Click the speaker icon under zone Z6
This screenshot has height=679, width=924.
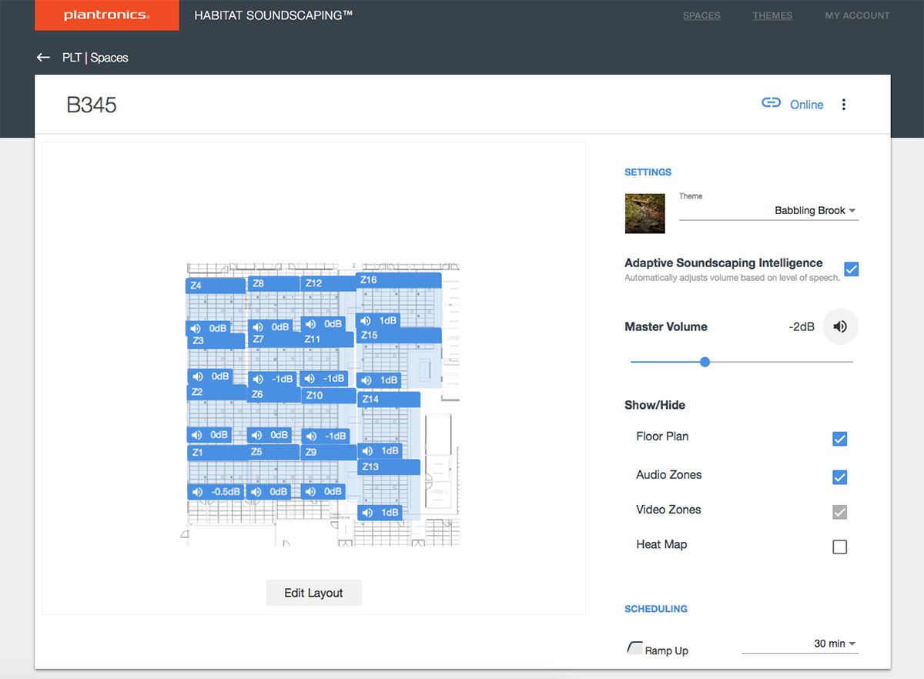tap(256, 435)
